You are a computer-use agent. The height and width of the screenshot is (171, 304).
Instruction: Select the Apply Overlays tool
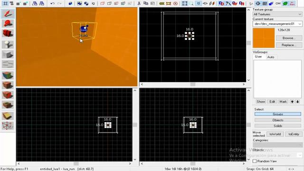(x=8, y=105)
